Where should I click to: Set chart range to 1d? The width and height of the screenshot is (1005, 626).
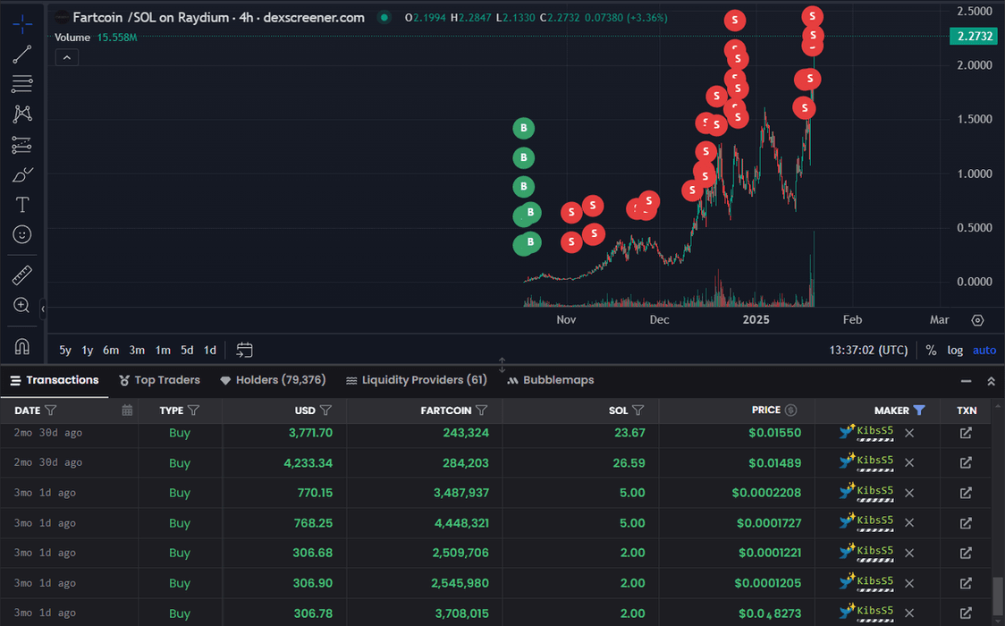click(209, 350)
